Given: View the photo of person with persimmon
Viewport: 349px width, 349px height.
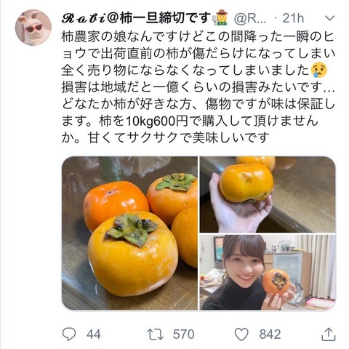Looking at the screenshot, I should 268,272.
